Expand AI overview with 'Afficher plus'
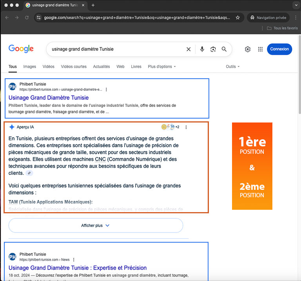Viewport: 301px width, 281px height. point(96,225)
